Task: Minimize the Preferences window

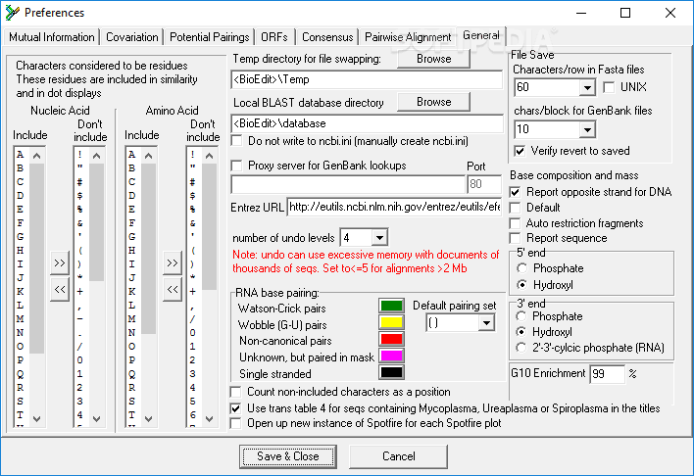Action: click(581, 13)
